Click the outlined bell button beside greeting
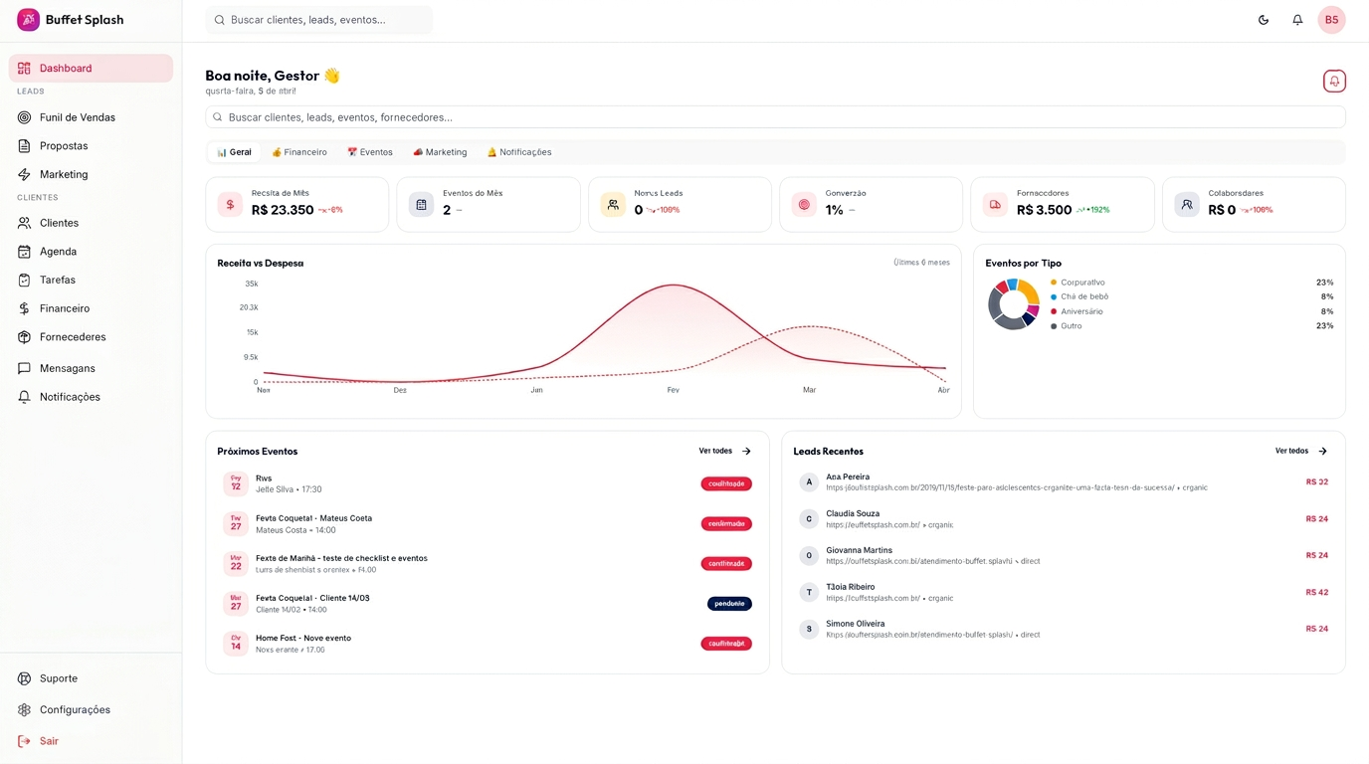 pyautogui.click(x=1334, y=82)
